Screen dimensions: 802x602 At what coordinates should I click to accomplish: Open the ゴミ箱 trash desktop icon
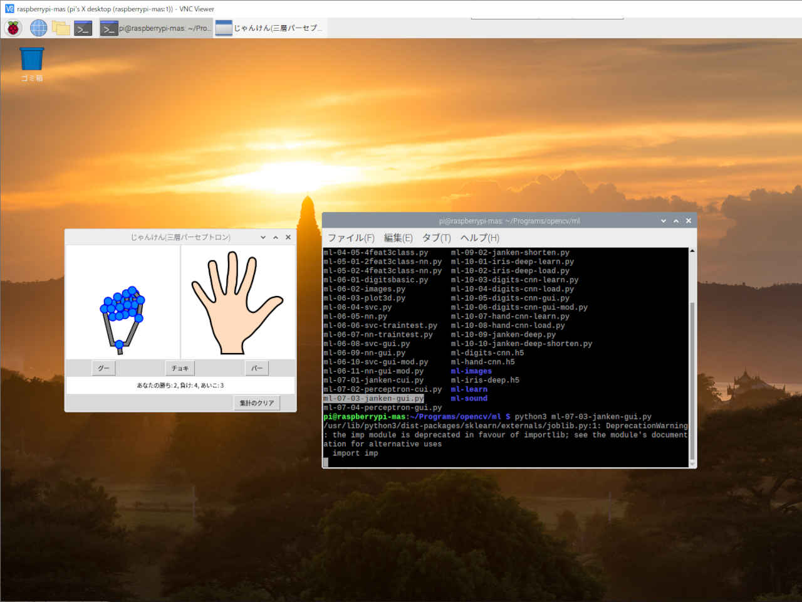pos(32,65)
